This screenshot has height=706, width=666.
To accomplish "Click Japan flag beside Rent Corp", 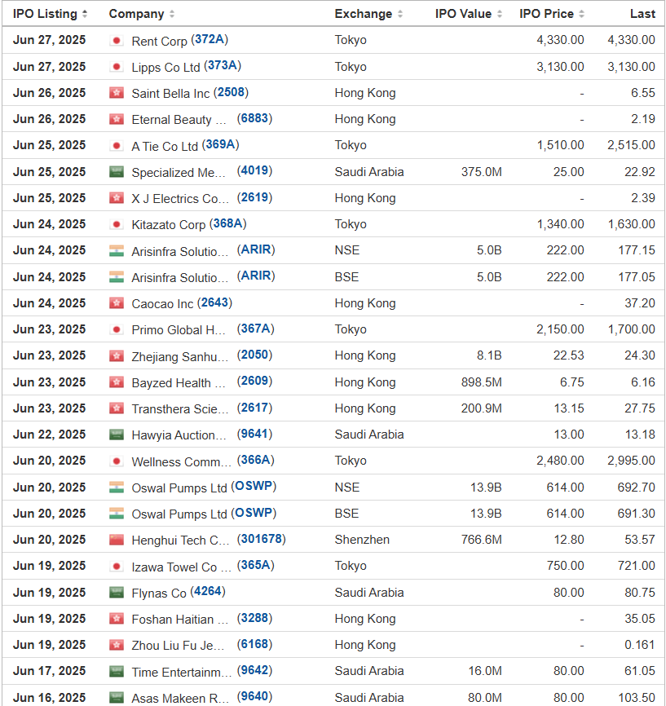I will pyautogui.click(x=117, y=41).
